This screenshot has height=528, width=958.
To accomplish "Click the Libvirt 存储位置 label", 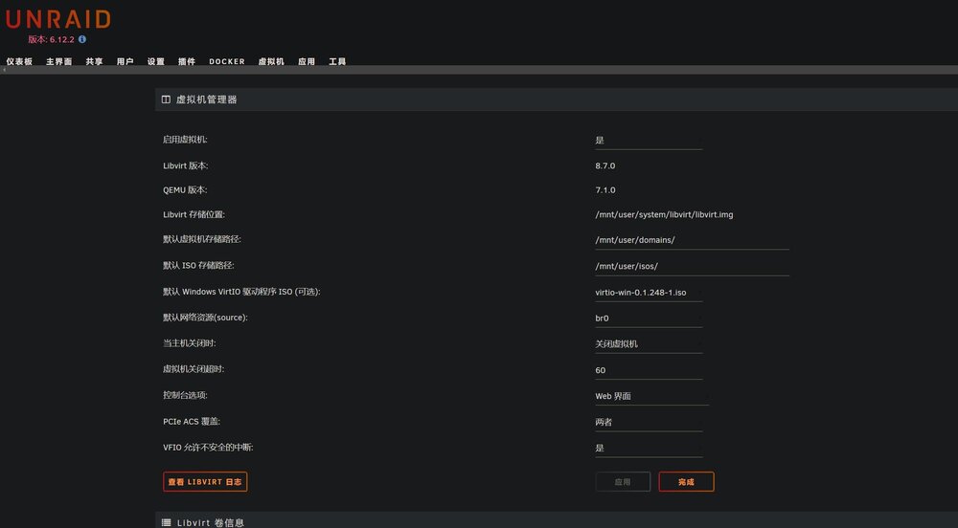I will 194,214.
